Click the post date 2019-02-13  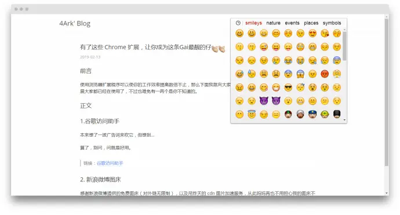pos(90,57)
